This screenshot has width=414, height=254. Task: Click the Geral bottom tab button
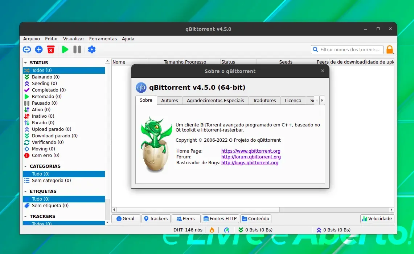pos(126,219)
